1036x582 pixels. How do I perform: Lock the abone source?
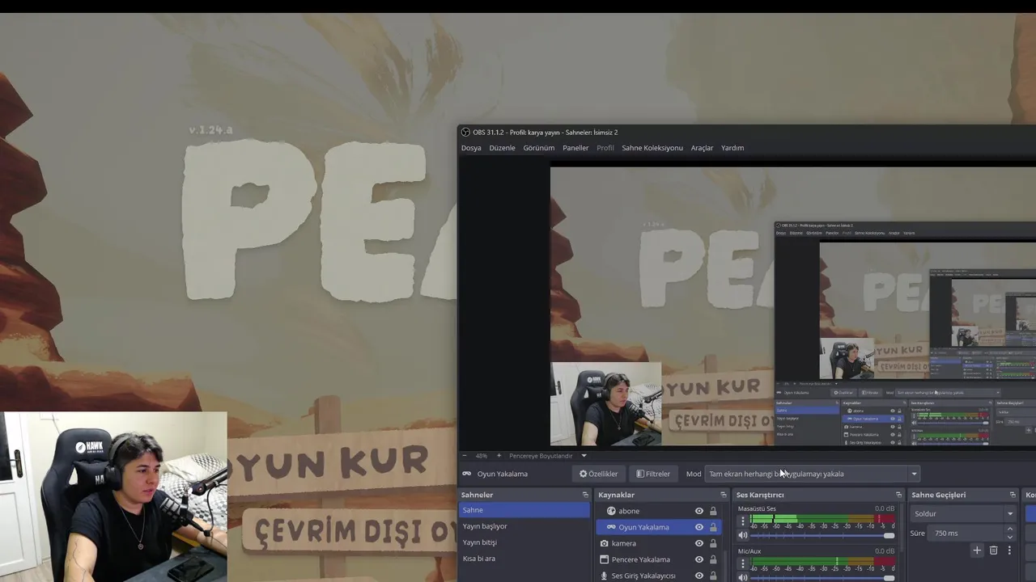click(713, 511)
